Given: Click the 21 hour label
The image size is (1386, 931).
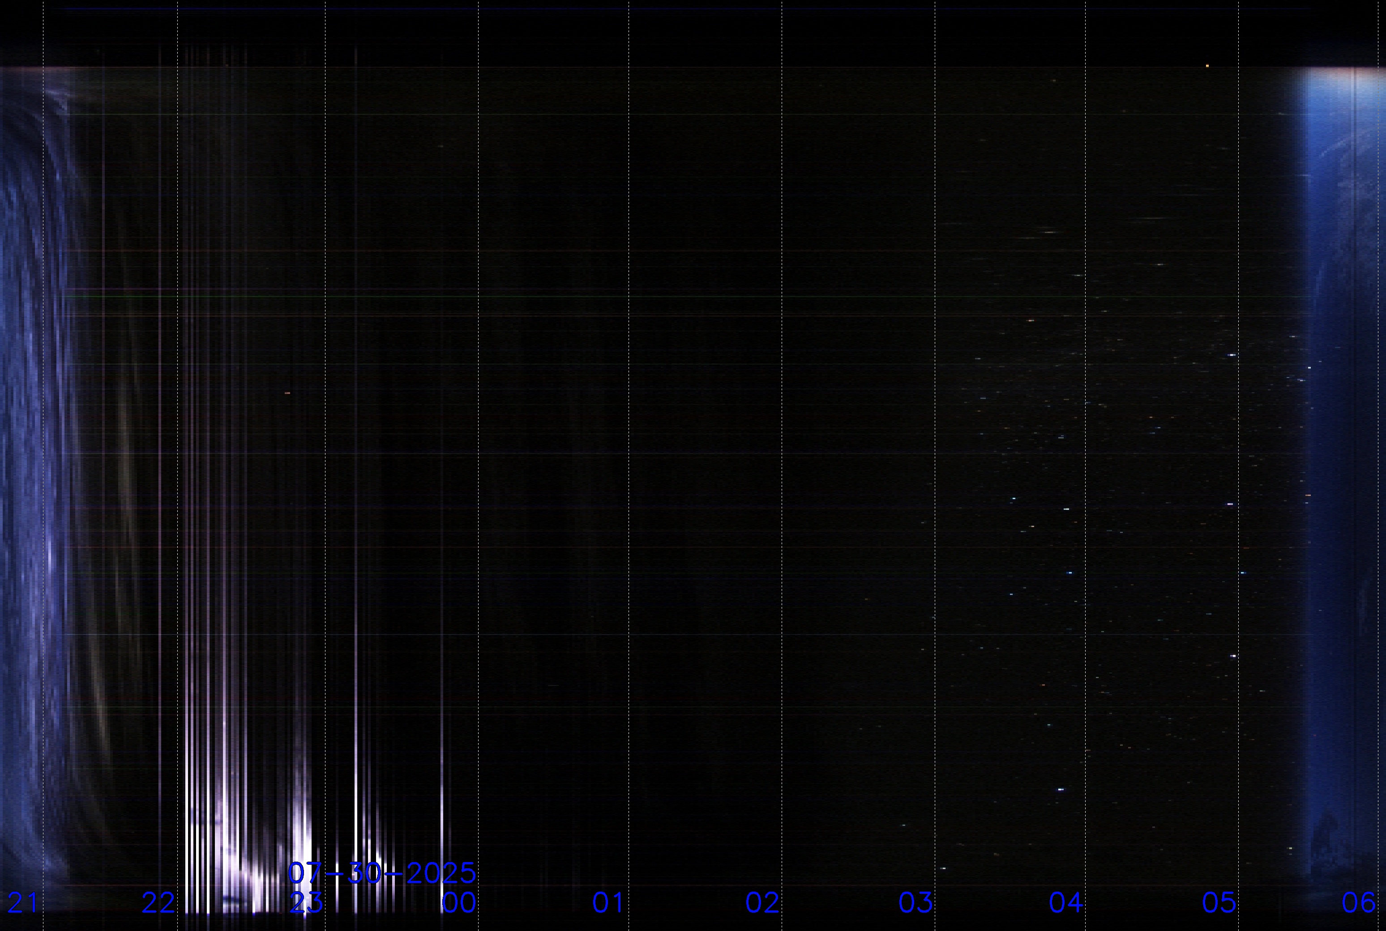Looking at the screenshot, I should click(x=22, y=903).
